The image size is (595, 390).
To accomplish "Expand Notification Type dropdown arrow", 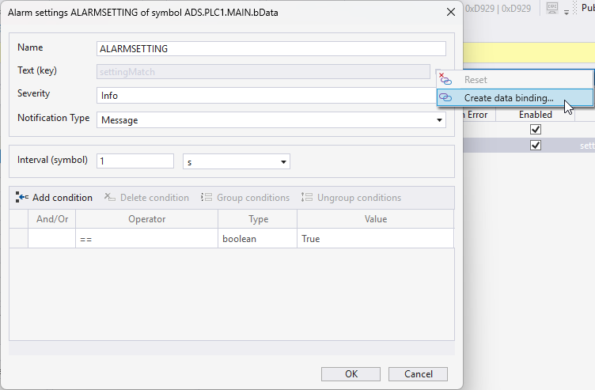I will 439,120.
